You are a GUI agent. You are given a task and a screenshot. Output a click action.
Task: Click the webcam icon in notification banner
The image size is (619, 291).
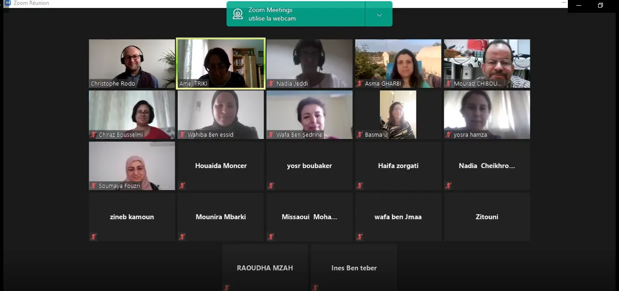[x=238, y=14]
